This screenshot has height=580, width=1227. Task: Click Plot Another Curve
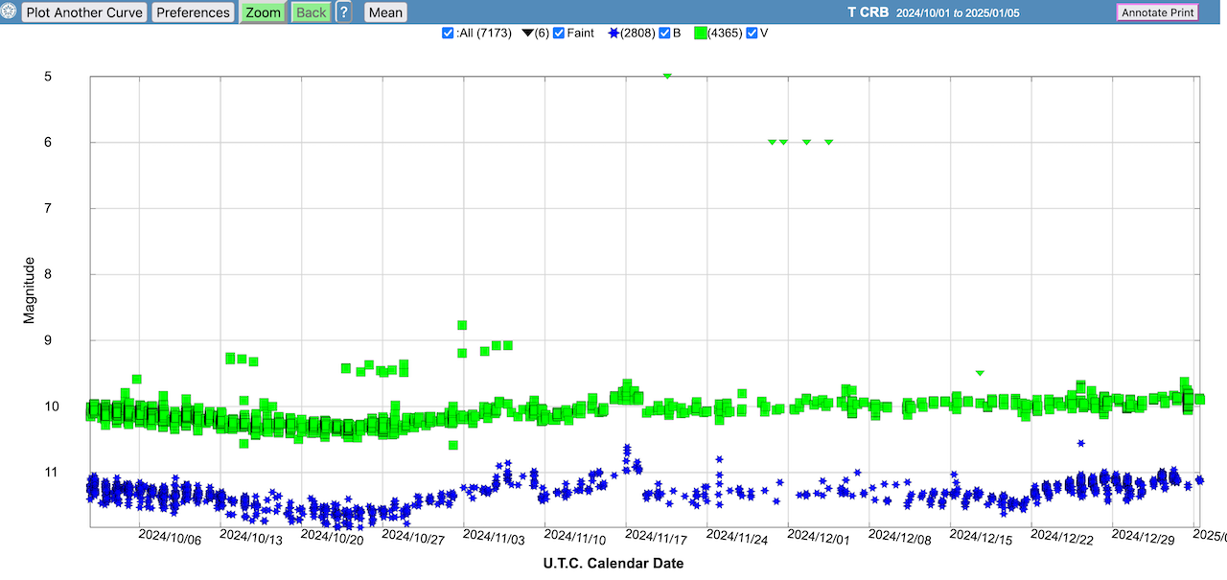point(84,12)
